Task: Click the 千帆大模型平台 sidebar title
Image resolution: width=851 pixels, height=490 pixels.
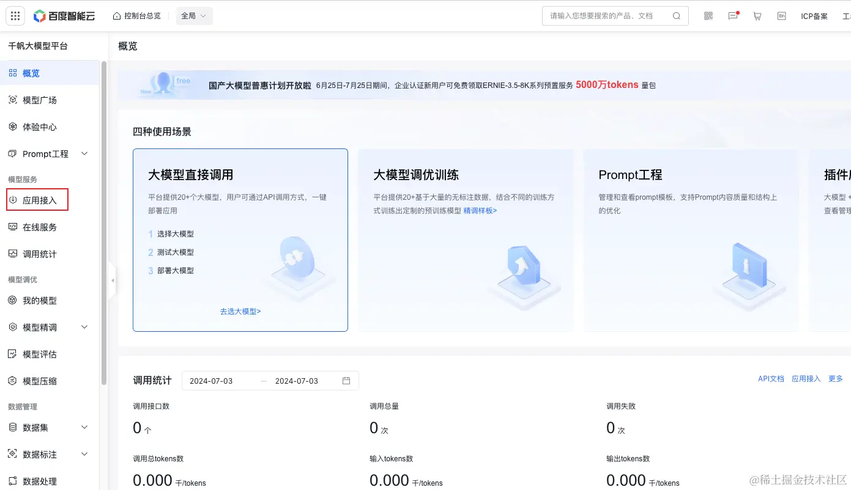Action: click(38, 46)
